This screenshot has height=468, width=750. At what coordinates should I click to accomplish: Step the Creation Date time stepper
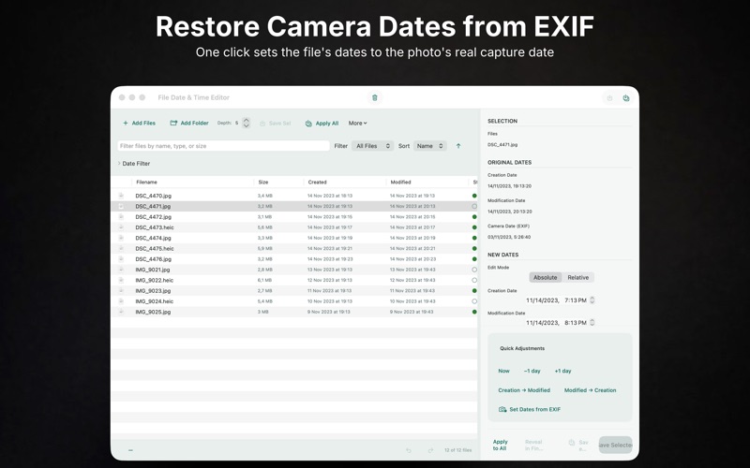click(592, 300)
